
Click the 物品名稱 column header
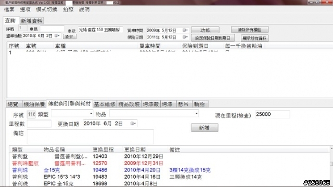[x=67, y=150]
